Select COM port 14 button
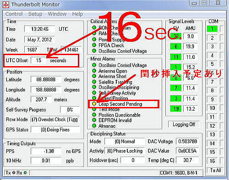Image resolution: width=229 pixels, height=180 pixels. click(x=212, y=143)
